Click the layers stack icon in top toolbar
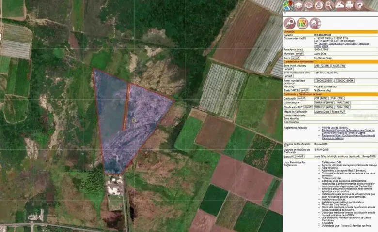 tap(299, 5)
